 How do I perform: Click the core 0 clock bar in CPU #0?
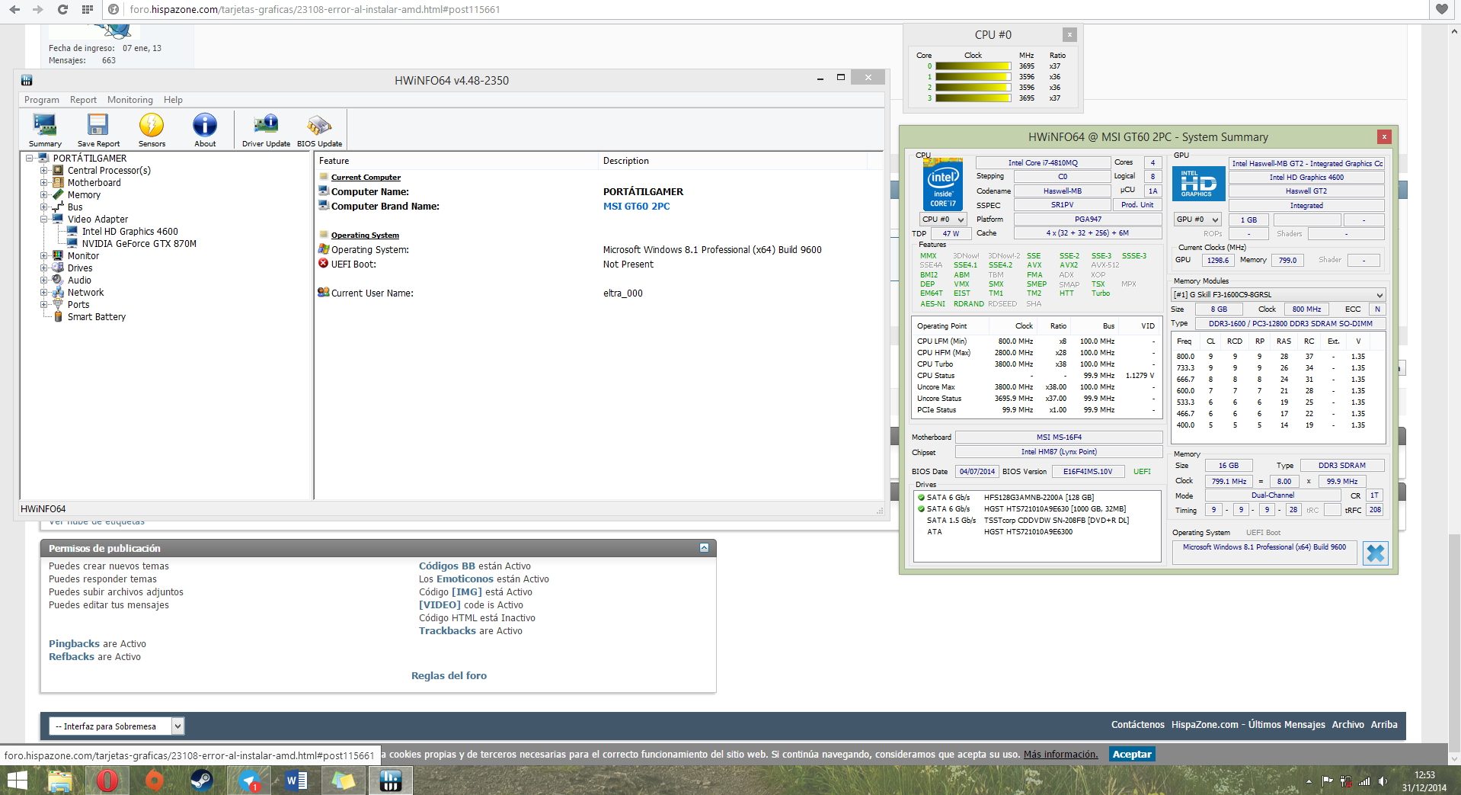973,66
